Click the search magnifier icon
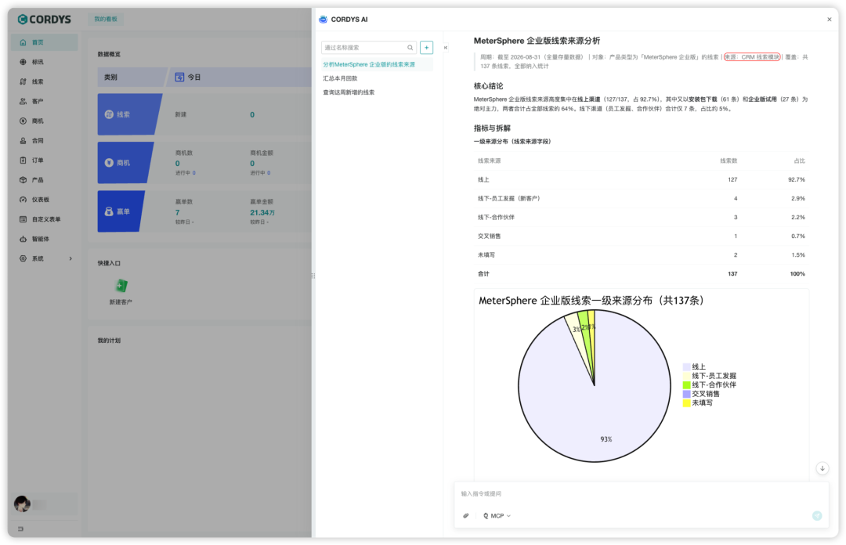 coord(410,48)
